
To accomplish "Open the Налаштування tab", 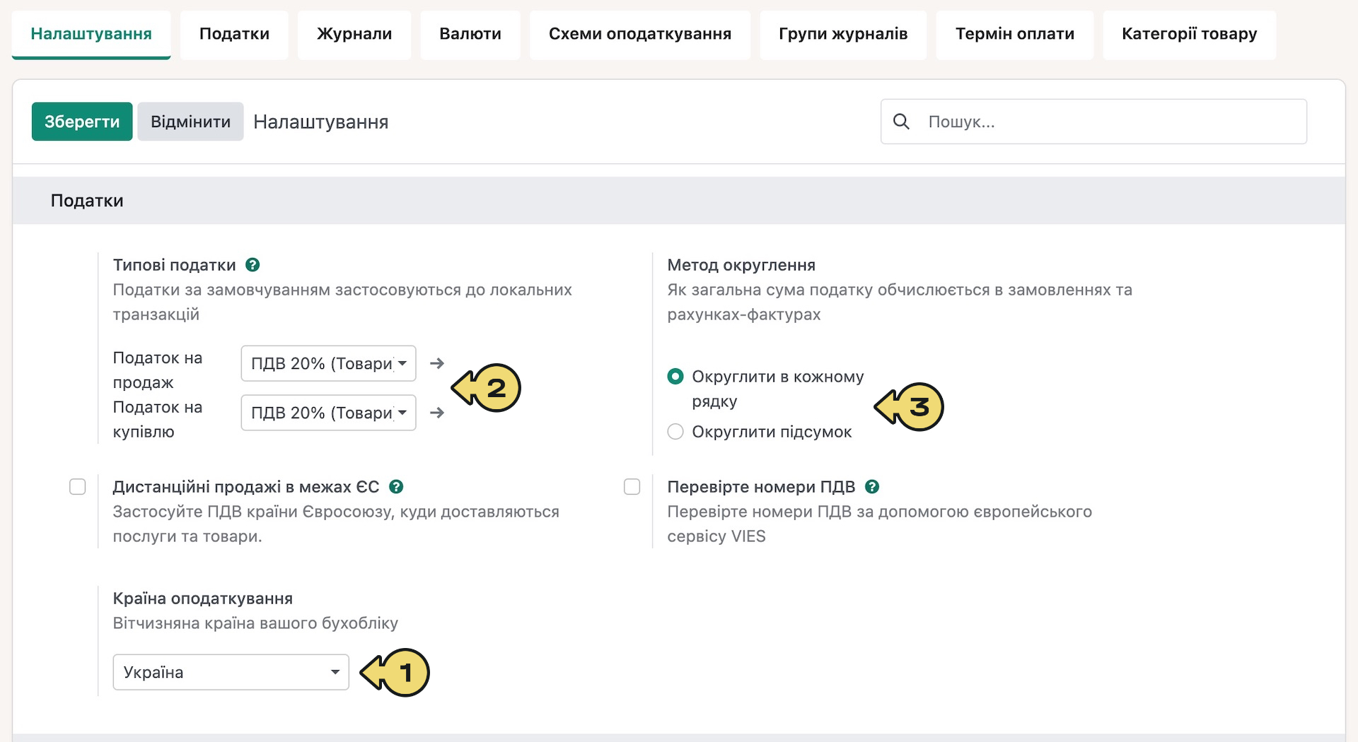I will click(x=91, y=34).
